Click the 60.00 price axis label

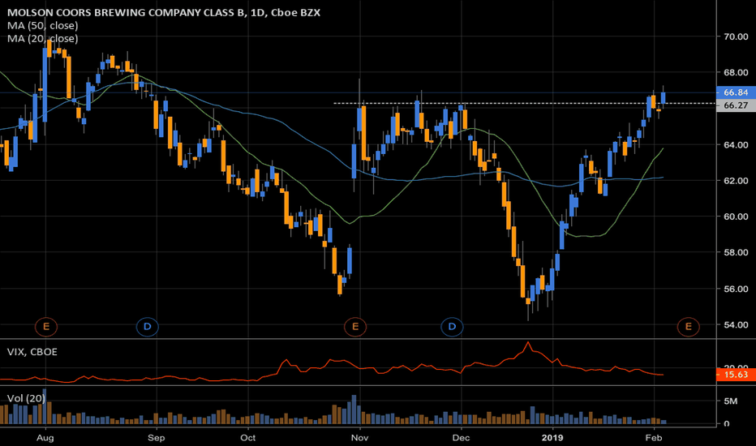[x=736, y=217]
